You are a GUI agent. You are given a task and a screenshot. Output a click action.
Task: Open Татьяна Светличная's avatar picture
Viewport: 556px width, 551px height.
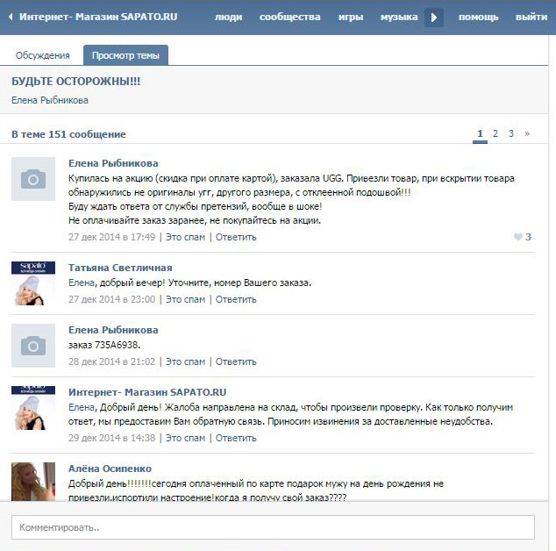33,283
